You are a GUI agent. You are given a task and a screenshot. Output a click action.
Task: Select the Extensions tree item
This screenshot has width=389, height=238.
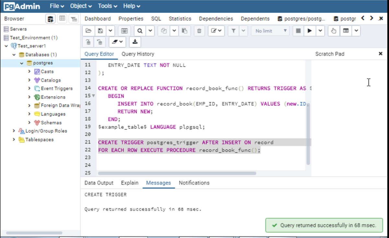click(x=53, y=97)
